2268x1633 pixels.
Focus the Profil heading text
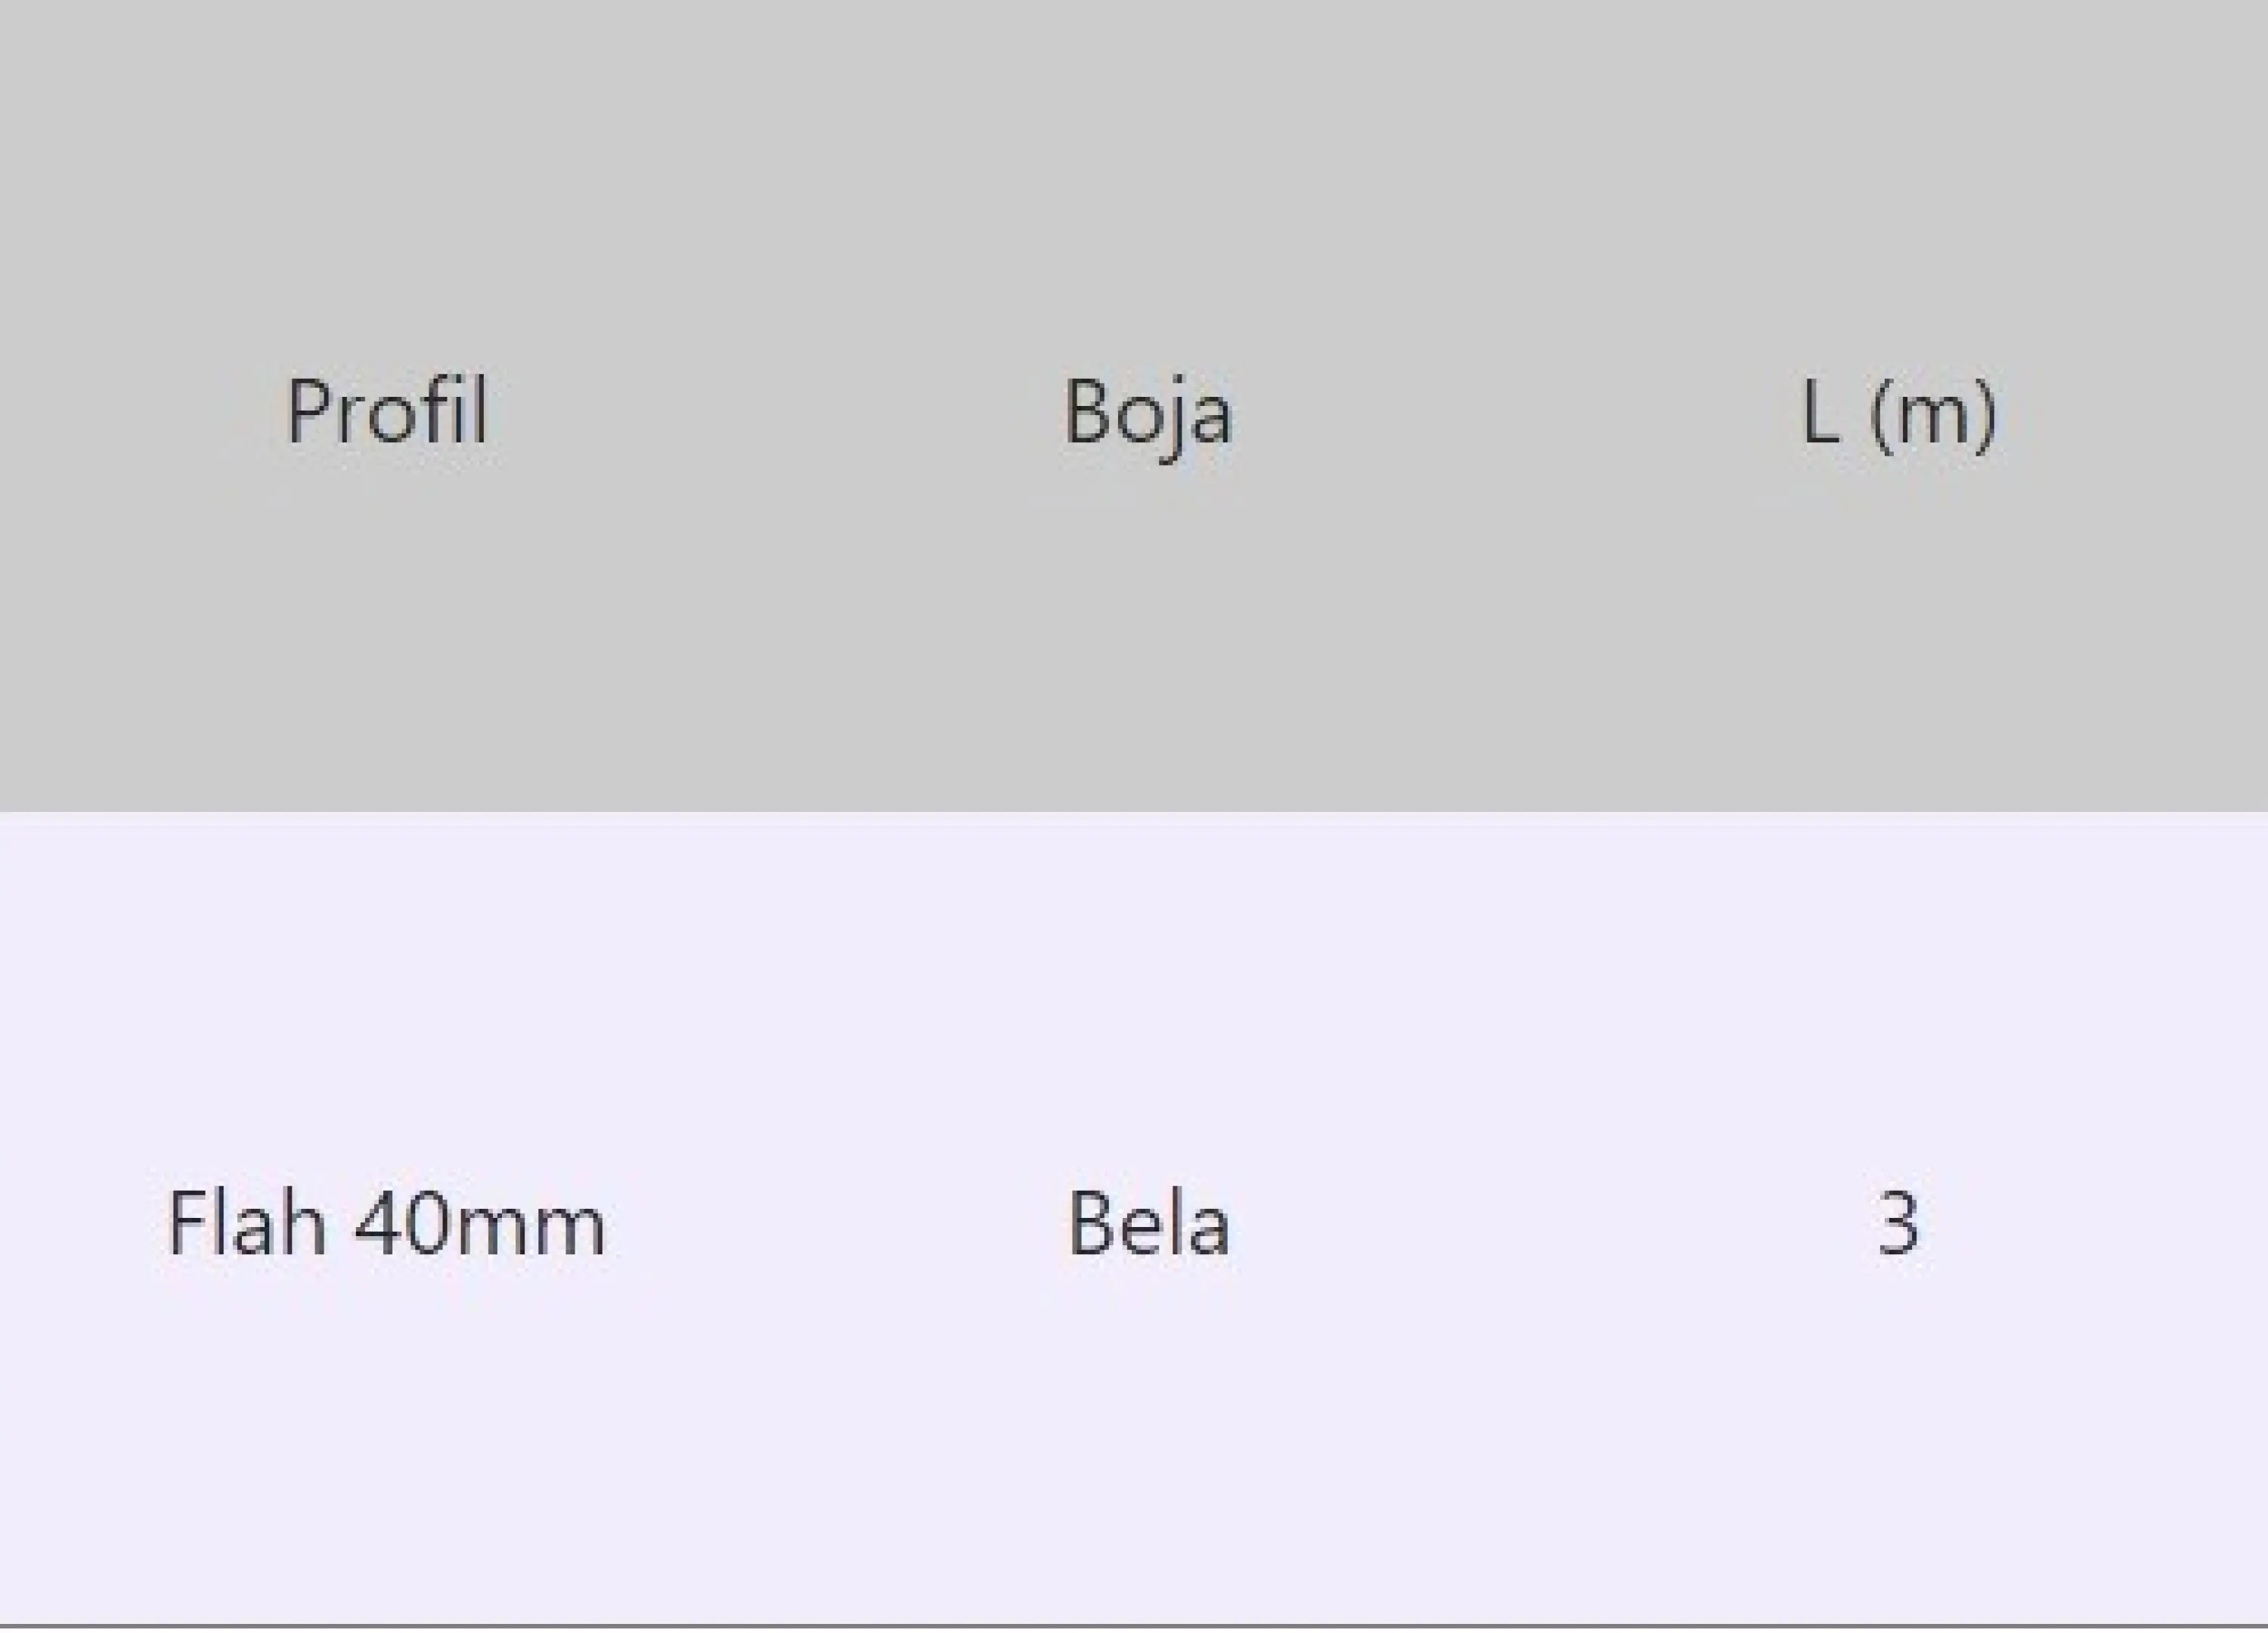(x=388, y=412)
